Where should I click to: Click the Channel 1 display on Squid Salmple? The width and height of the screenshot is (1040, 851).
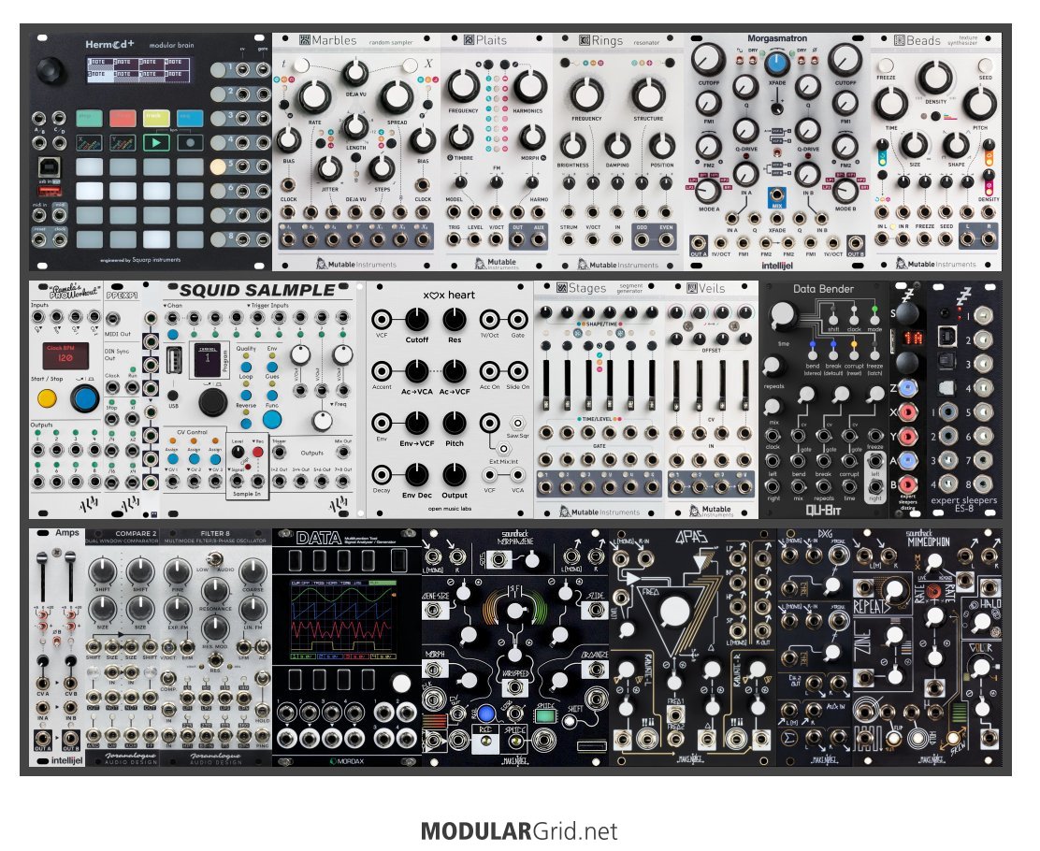click(207, 359)
